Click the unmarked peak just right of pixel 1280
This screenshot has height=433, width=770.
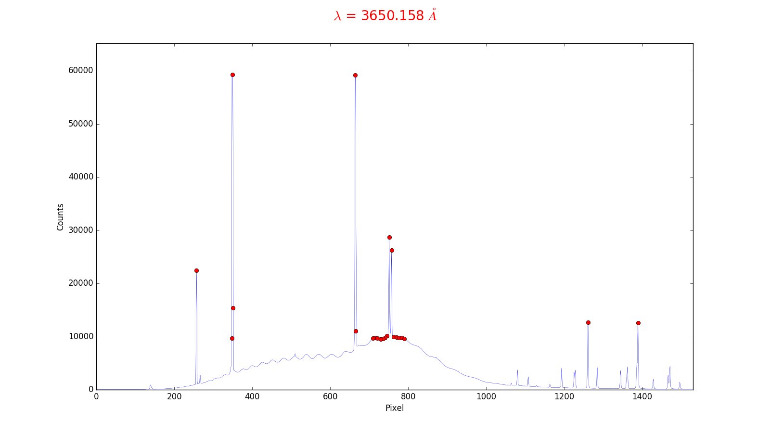(597, 368)
